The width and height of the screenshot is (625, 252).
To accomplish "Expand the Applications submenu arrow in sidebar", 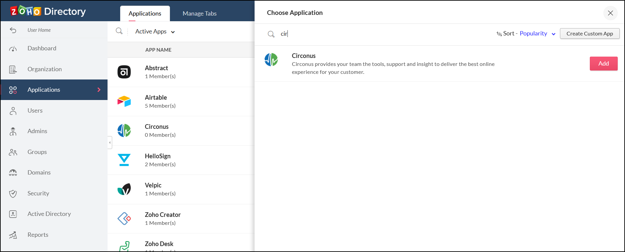I will (99, 90).
